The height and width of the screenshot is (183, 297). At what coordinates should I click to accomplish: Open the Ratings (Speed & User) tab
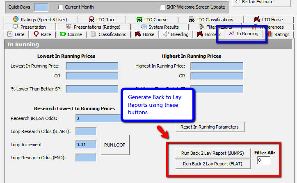coord(40,19)
